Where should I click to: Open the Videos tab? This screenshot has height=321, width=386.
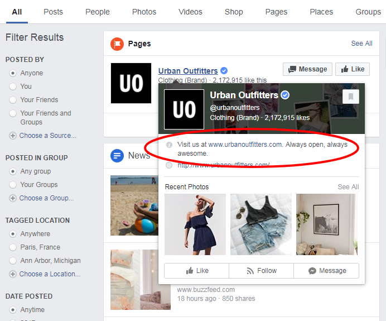190,12
